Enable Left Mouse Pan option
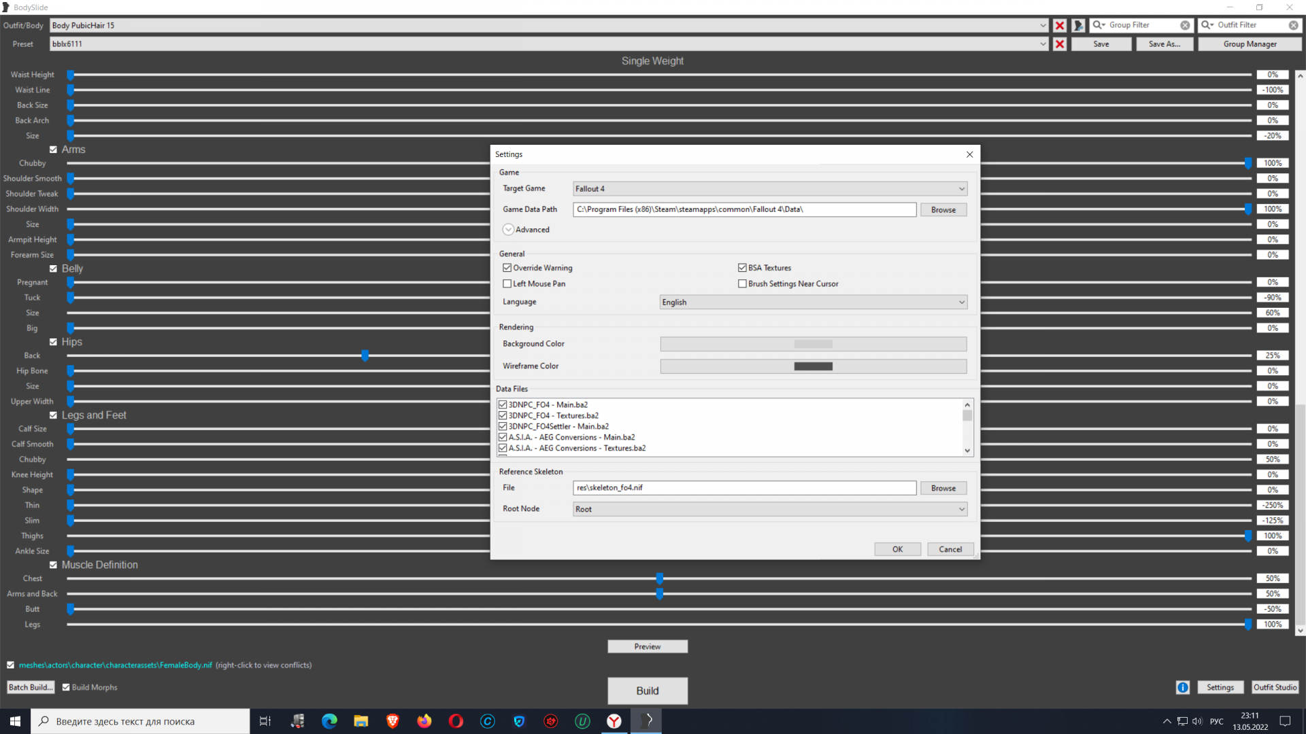The height and width of the screenshot is (734, 1306). (x=507, y=284)
